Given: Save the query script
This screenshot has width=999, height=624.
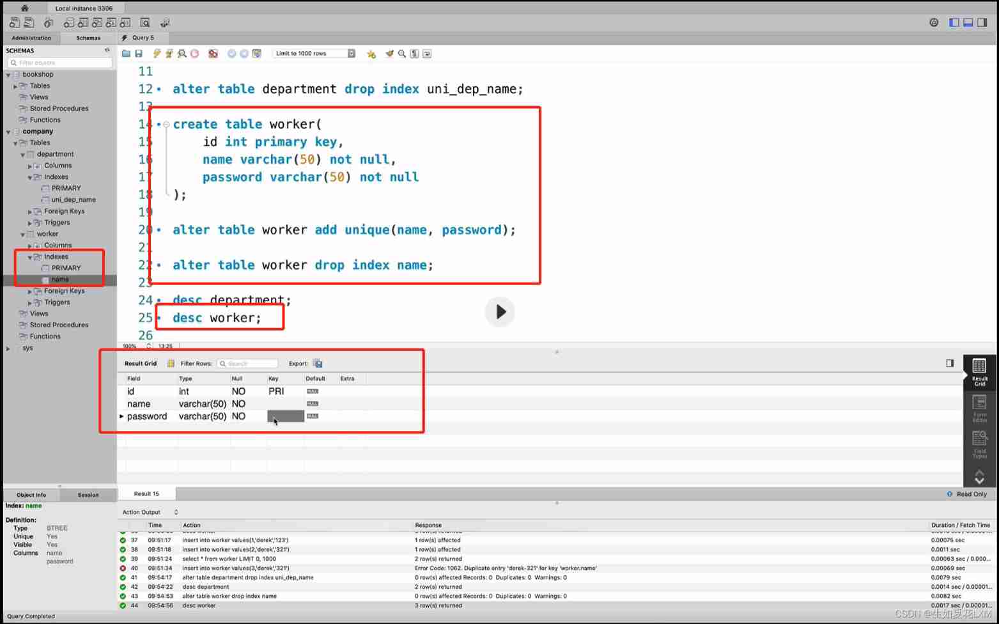Looking at the screenshot, I should [x=138, y=54].
